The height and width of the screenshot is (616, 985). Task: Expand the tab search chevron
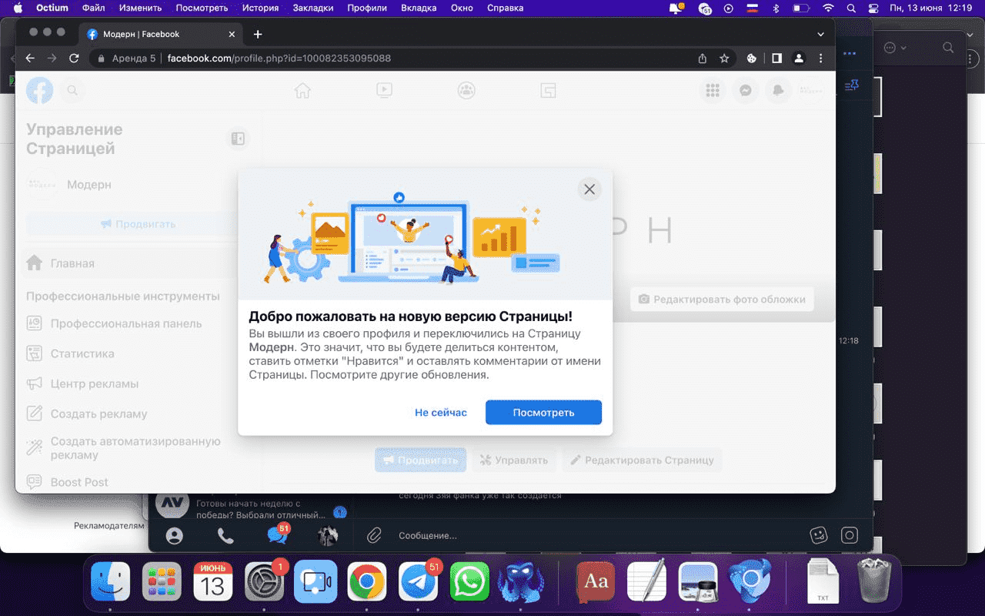pyautogui.click(x=820, y=35)
